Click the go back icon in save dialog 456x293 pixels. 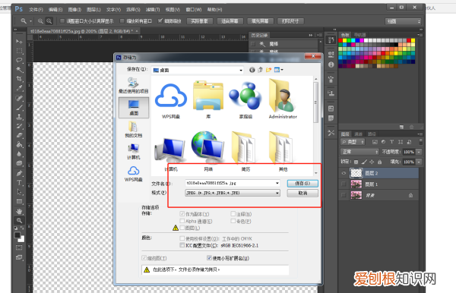point(252,70)
